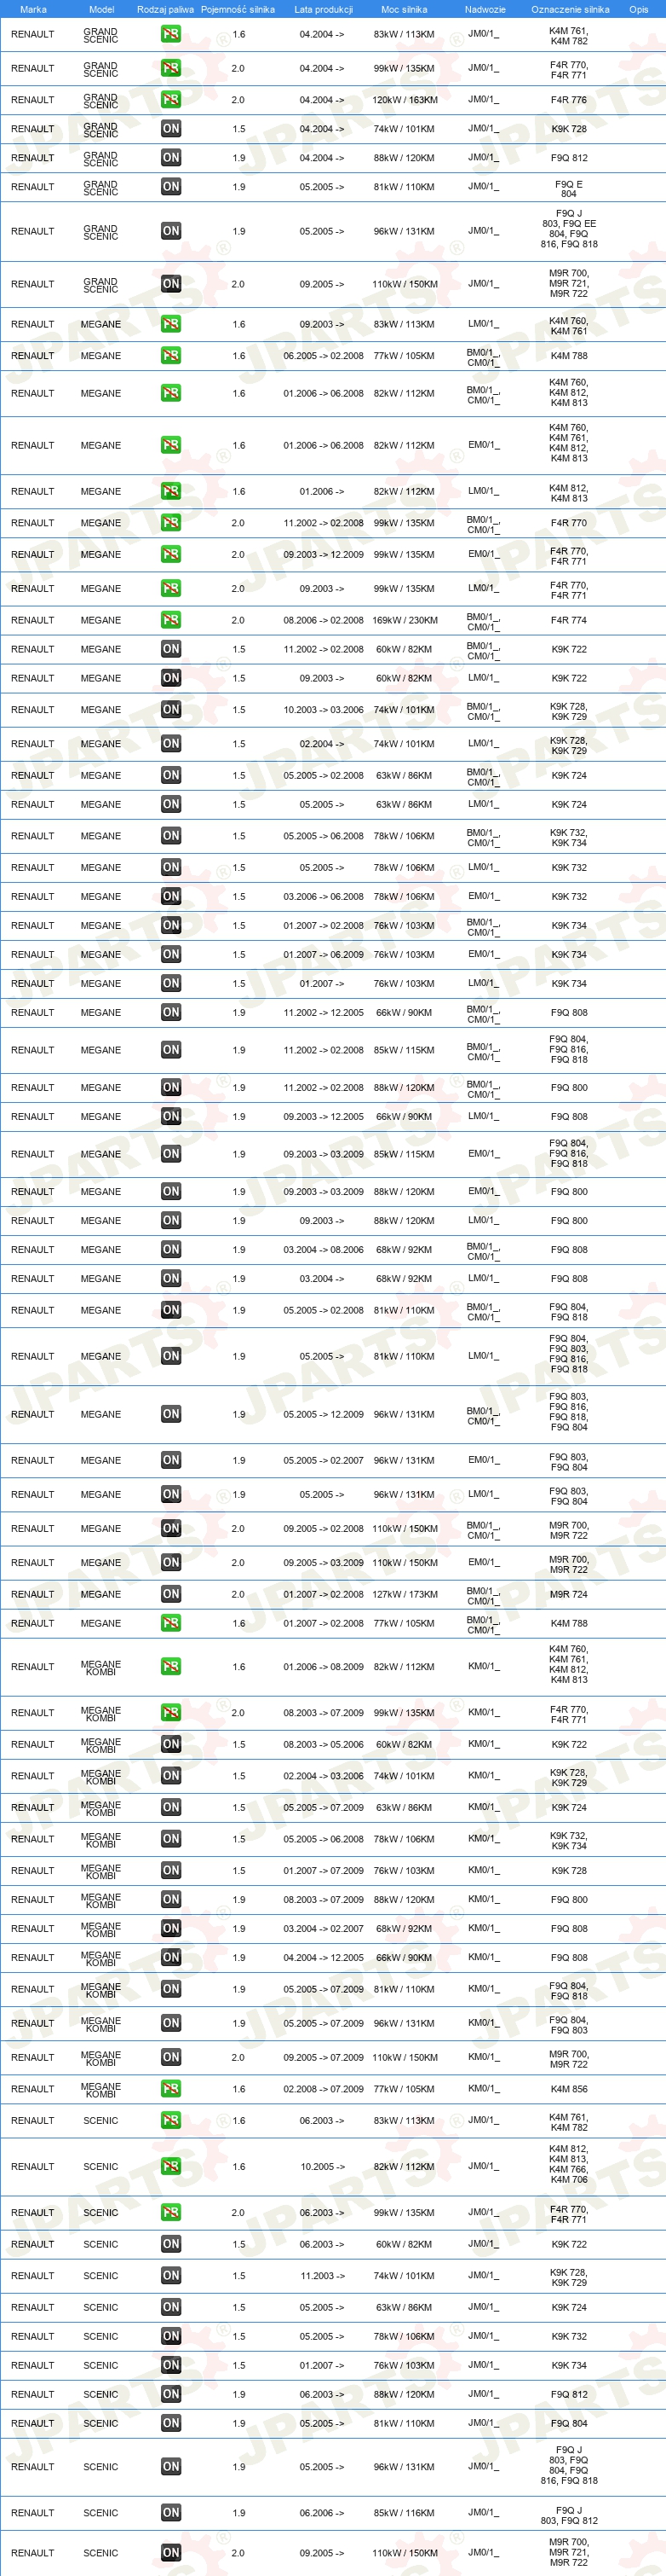
Task: Click the ON icon for Megane Kombi 110kW / 150KM
Action: coord(170,2057)
